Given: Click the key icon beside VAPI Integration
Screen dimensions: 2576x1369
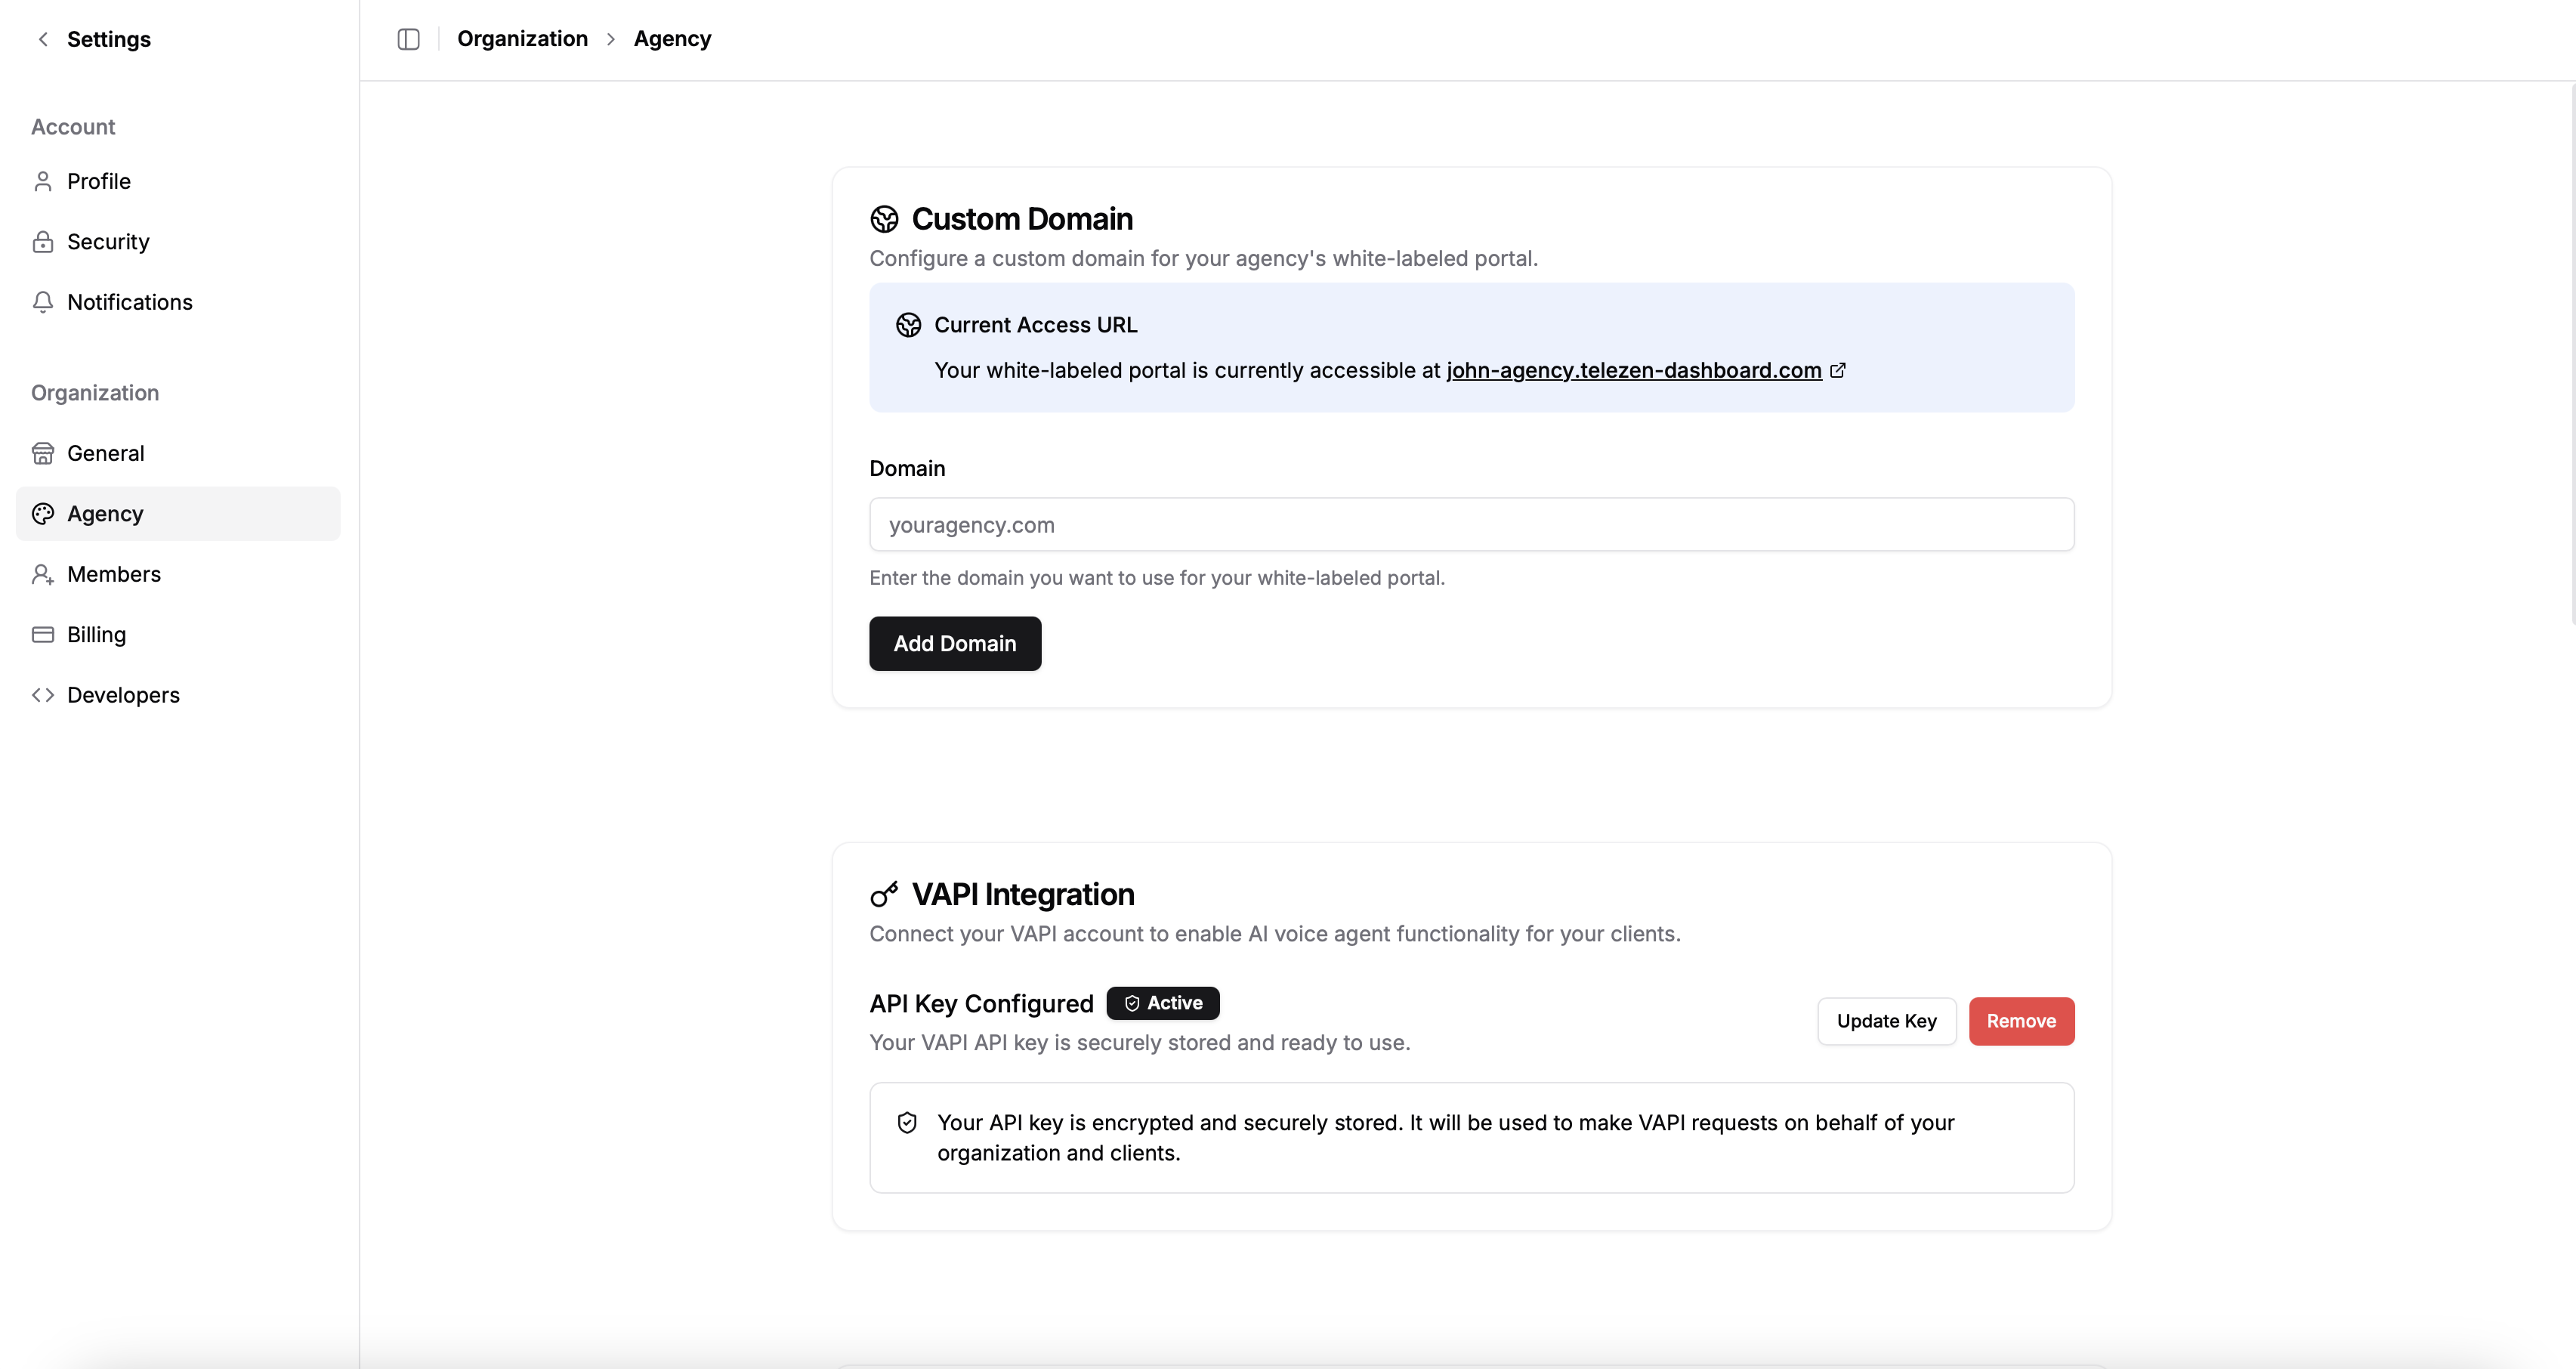Looking at the screenshot, I should pos(884,894).
